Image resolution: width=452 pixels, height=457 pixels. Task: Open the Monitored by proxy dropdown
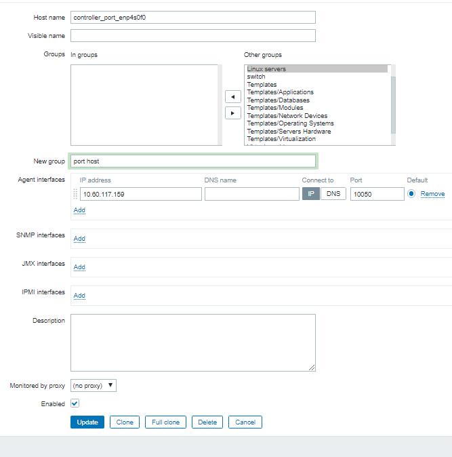(94, 386)
